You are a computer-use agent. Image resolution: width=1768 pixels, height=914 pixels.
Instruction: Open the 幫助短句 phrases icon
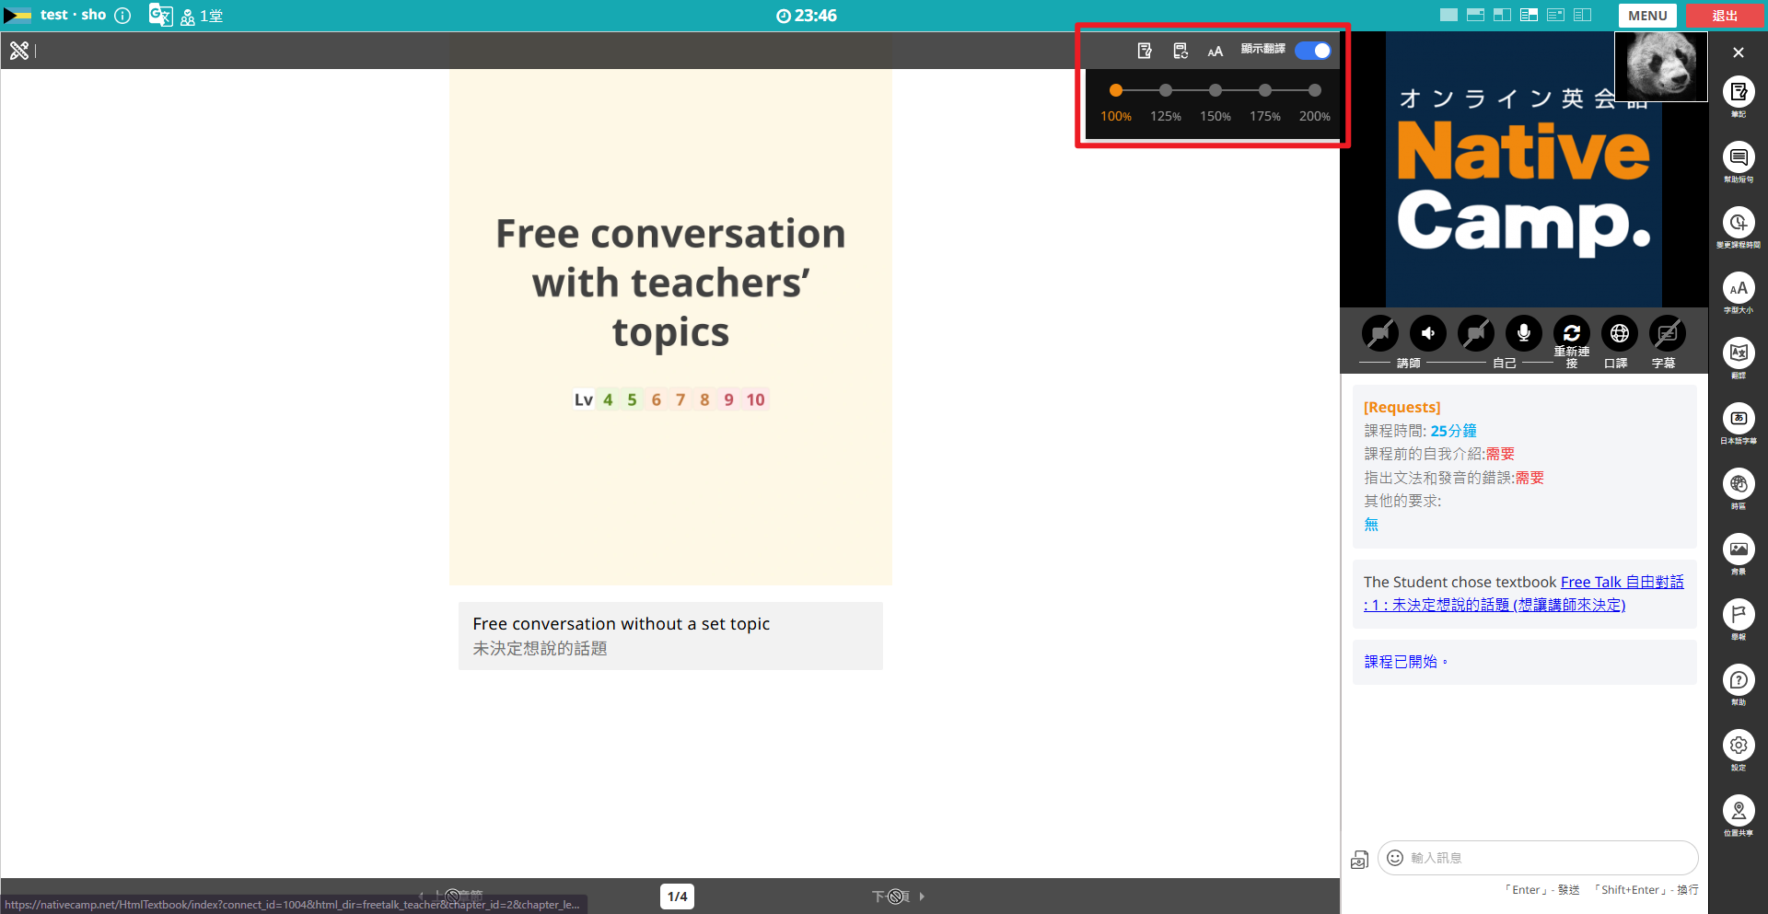click(x=1739, y=157)
